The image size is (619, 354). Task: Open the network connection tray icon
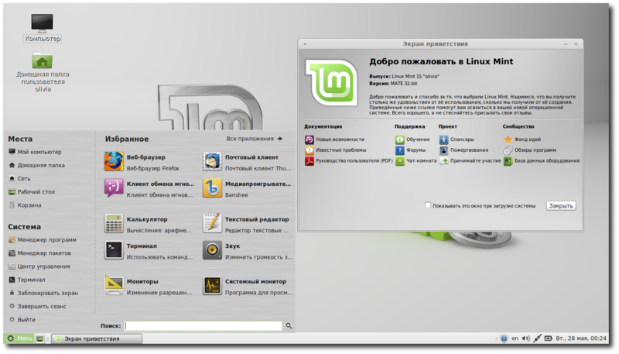click(x=537, y=339)
